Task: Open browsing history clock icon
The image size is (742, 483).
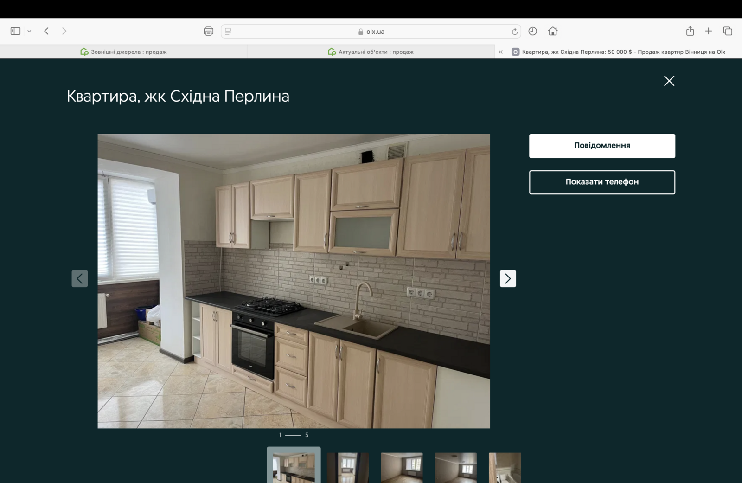Action: tap(532, 31)
